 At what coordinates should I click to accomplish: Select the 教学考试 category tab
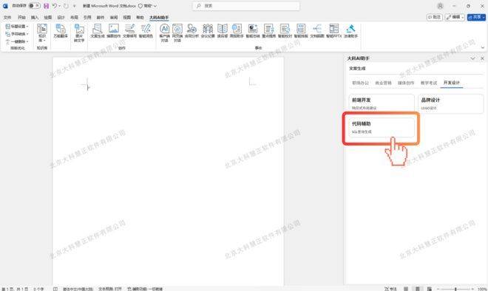(x=429, y=83)
